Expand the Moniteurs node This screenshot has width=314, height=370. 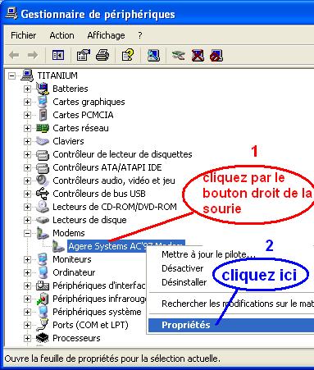coord(27,259)
